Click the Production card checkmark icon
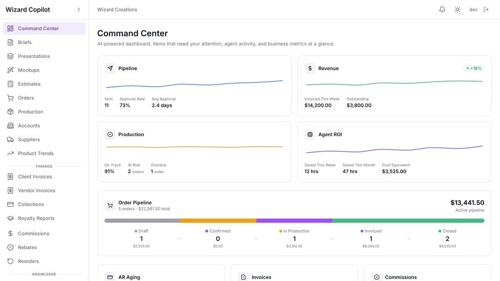500x281 pixels. (x=110, y=134)
